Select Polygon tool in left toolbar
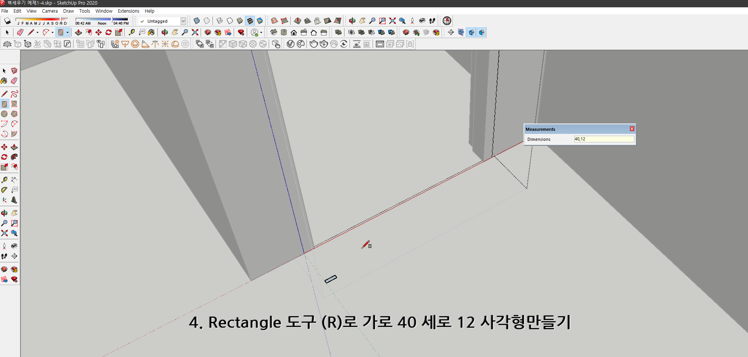This screenshot has width=748, height=357. point(14,114)
